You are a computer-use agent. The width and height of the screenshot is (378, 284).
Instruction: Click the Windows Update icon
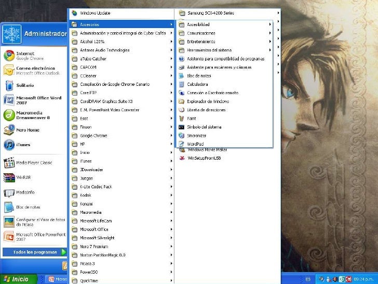(x=74, y=13)
